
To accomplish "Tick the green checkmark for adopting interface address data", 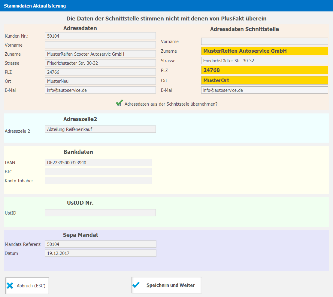I will tap(119, 103).
